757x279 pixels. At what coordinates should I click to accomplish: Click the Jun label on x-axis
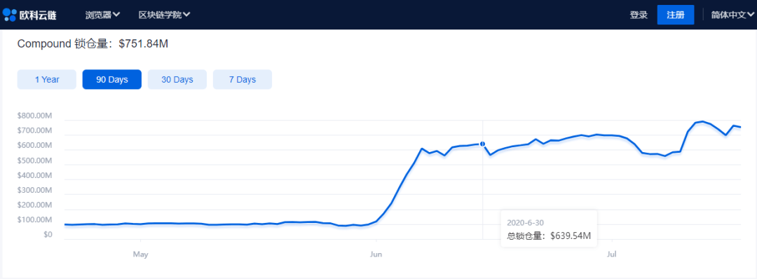pyautogui.click(x=376, y=254)
